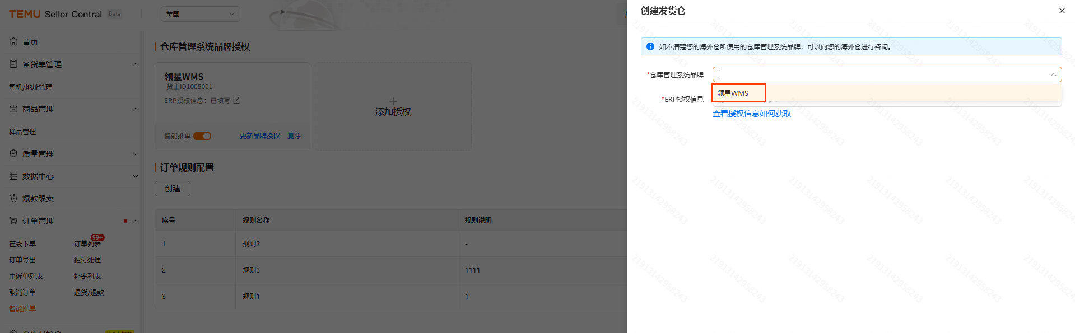Open 拒付处理 submenu item
Image resolution: width=1075 pixels, height=333 pixels.
point(87,260)
